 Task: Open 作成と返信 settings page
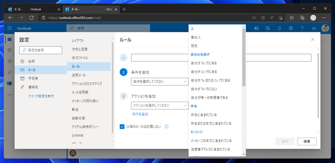89,49
